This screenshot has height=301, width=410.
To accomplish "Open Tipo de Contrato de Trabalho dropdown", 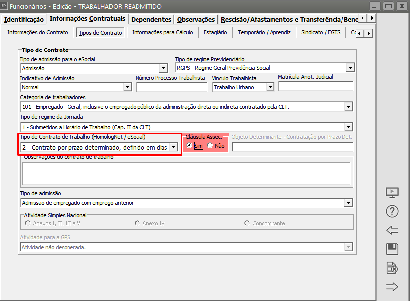I will pyautogui.click(x=173, y=147).
